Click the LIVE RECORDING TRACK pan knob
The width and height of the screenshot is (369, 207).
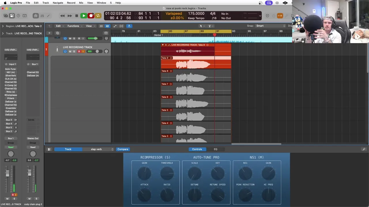(106, 51)
